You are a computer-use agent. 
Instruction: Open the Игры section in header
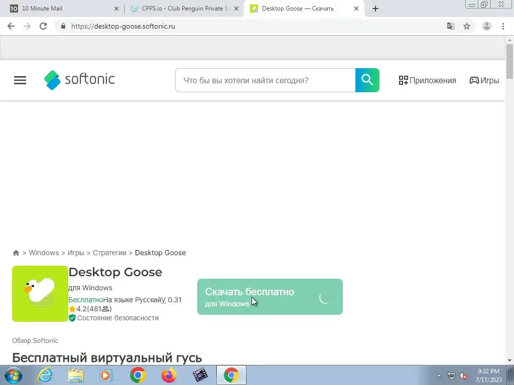point(484,80)
